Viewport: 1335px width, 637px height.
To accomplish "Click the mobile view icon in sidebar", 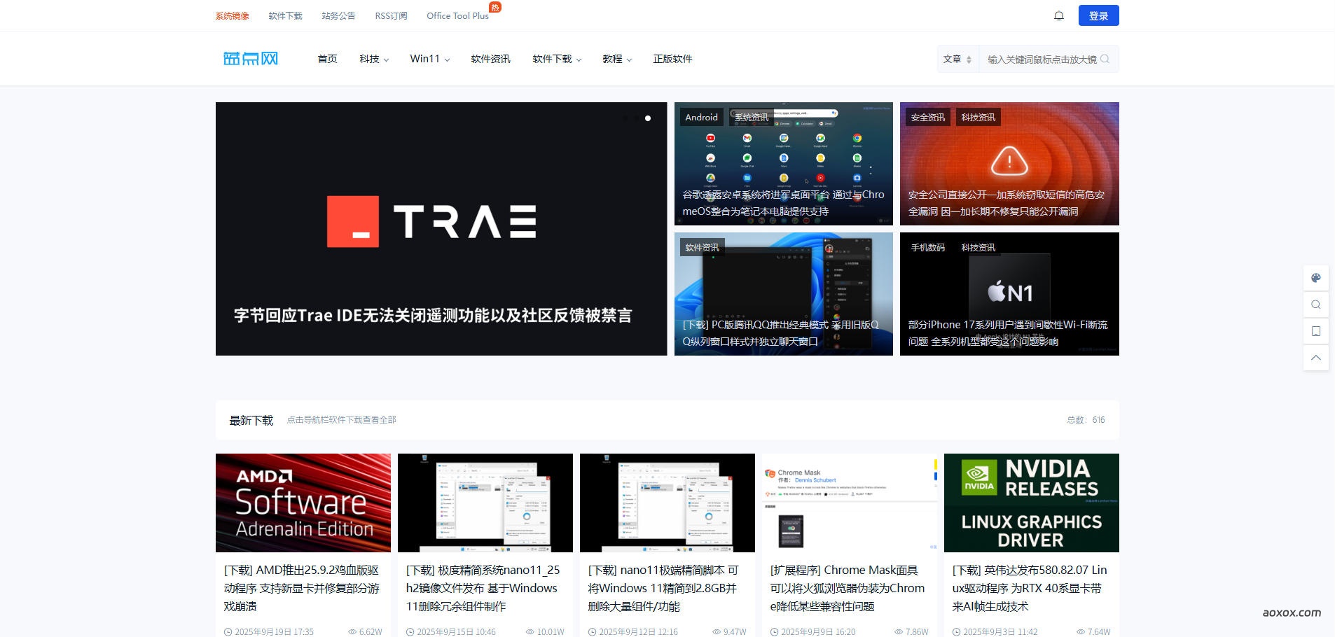I will (x=1315, y=331).
